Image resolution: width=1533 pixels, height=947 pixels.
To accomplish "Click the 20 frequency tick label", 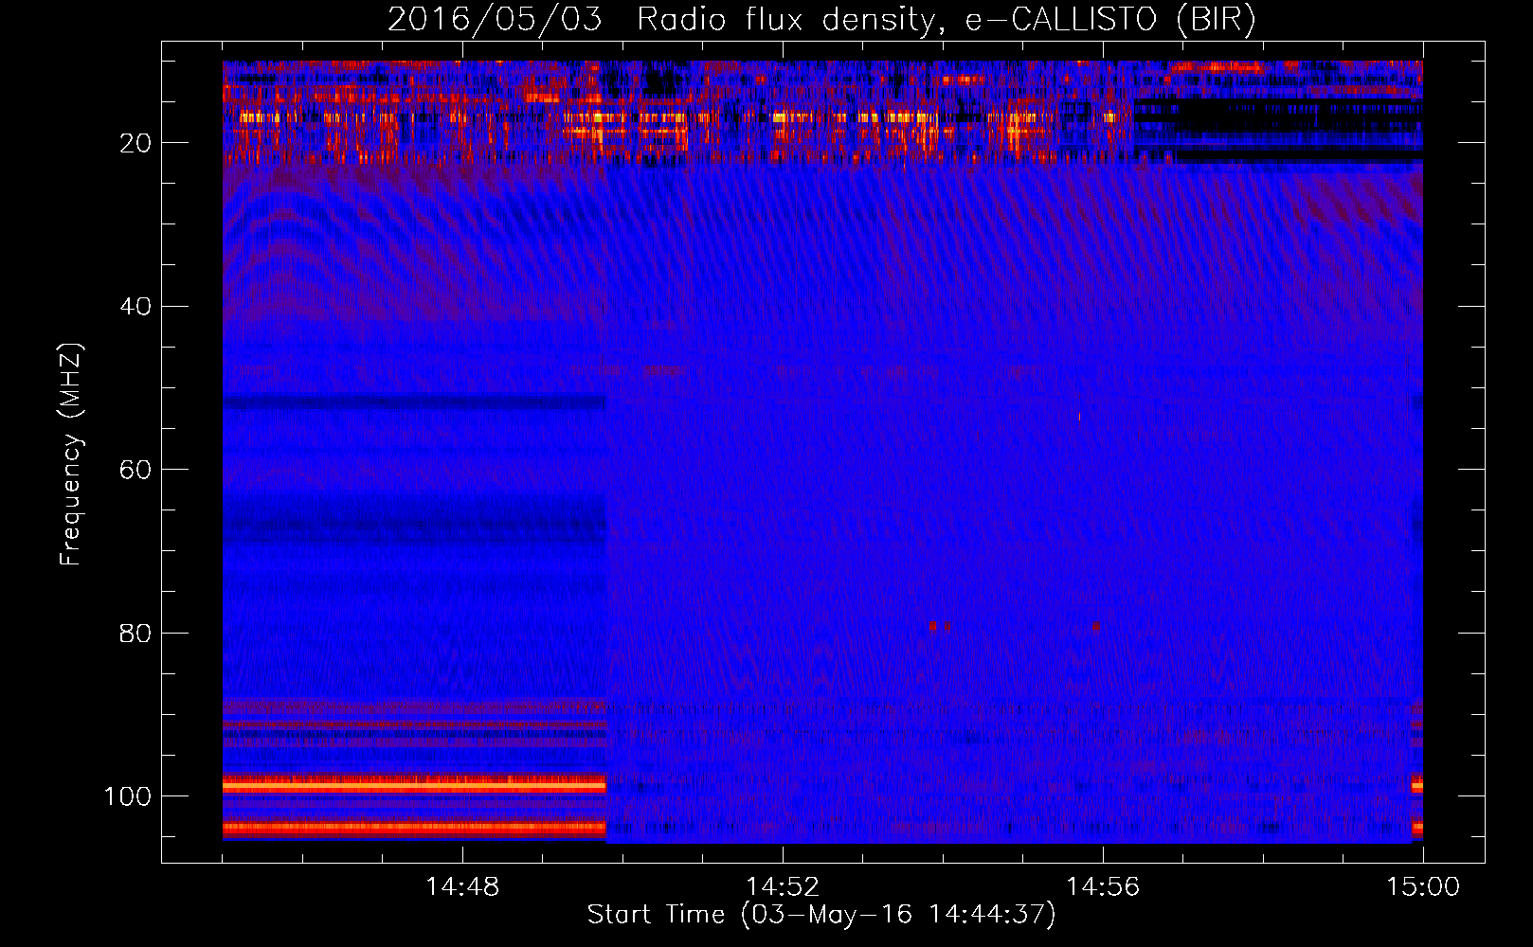I will tap(135, 143).
